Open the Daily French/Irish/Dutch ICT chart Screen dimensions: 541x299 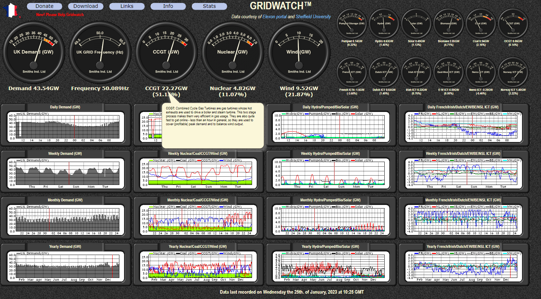pyautogui.click(x=463, y=125)
